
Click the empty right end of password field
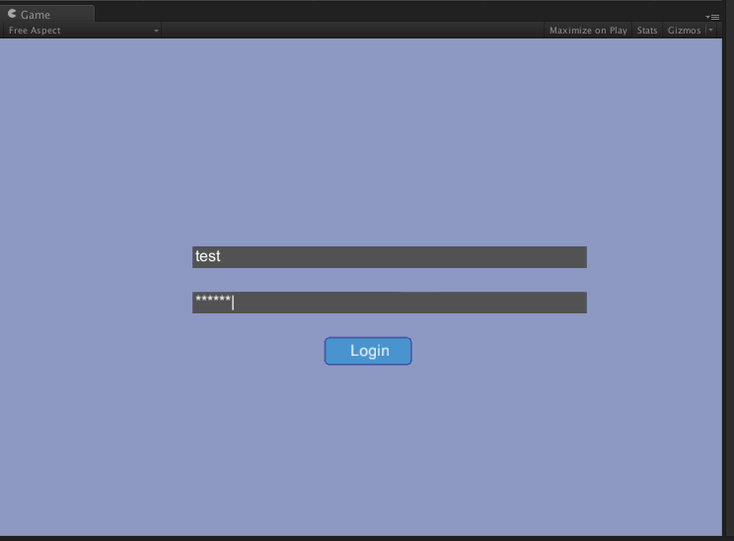pos(552,303)
